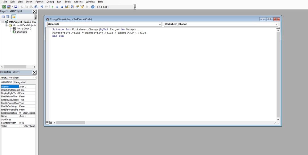
Task: Click Full Module View button in code window
Action: pyautogui.click(x=51, y=122)
